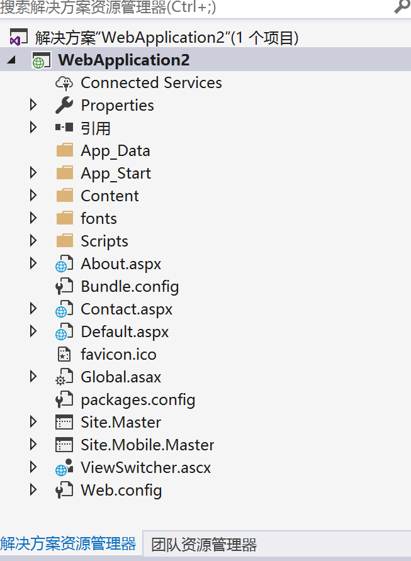Expand the 引用 references node
This screenshot has height=561, width=411.
click(x=34, y=128)
